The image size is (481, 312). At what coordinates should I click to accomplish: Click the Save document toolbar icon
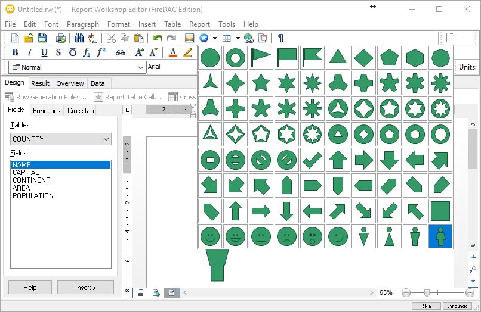pyautogui.click(x=42, y=38)
